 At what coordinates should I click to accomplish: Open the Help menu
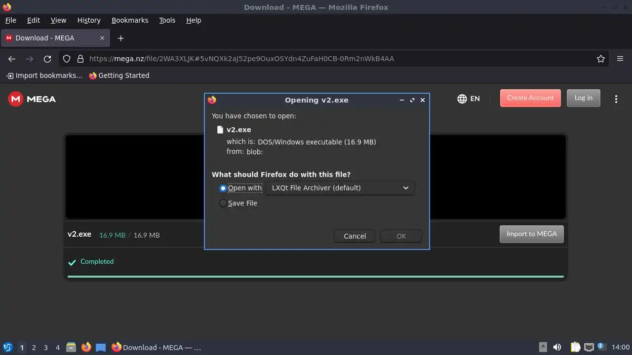point(194,20)
